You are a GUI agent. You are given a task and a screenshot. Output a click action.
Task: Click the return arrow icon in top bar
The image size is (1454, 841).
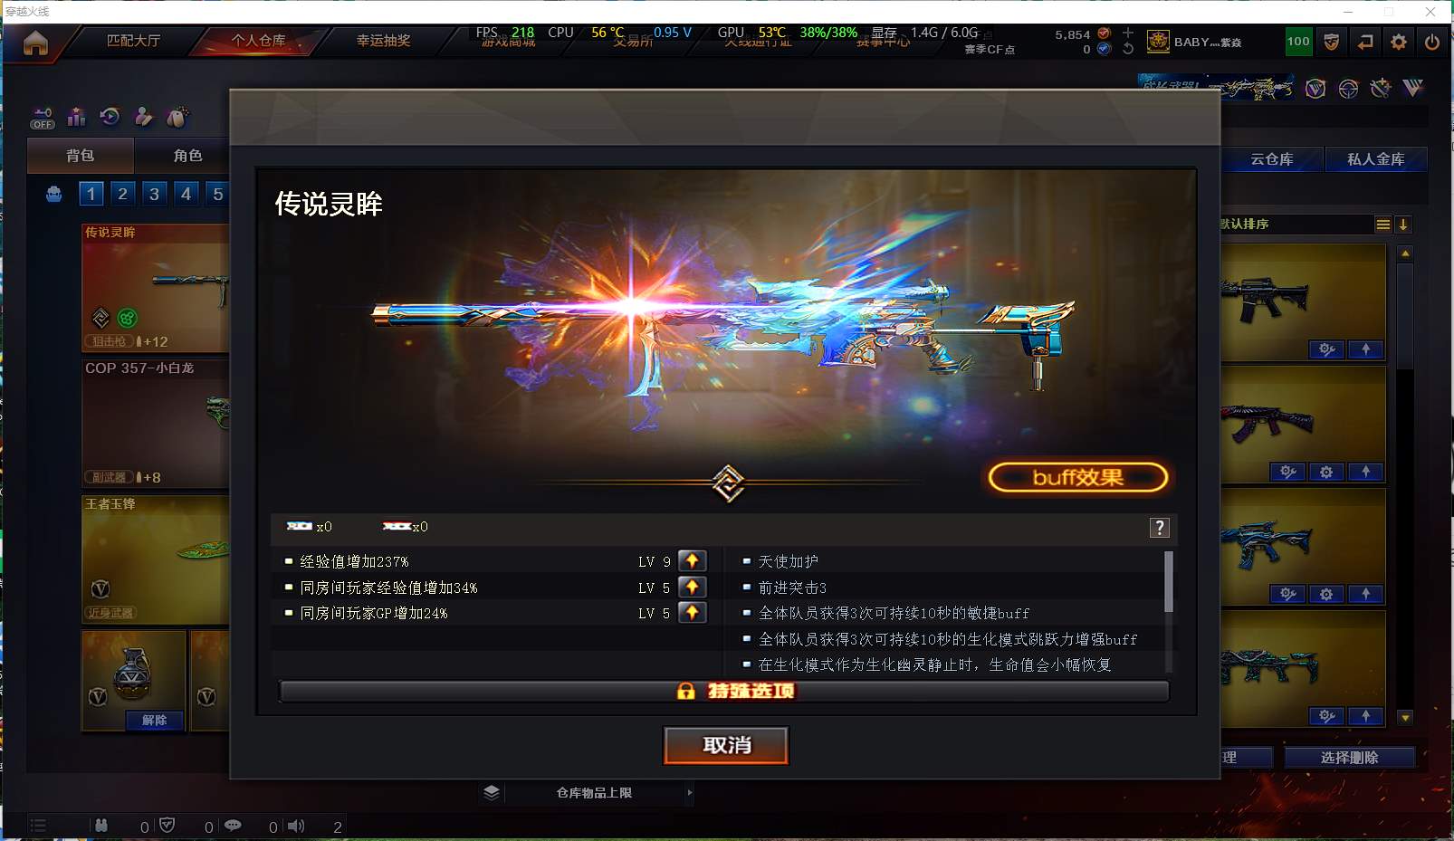click(1365, 42)
